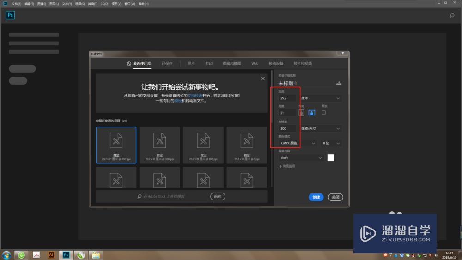Select landscape orientation icon
Viewport: 462px width, 260px height.
click(312, 113)
